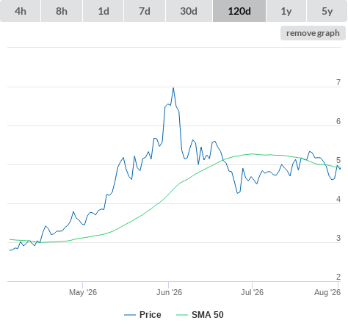Click the y-axis label 3
The width and height of the screenshot is (348, 334).
pyautogui.click(x=338, y=238)
